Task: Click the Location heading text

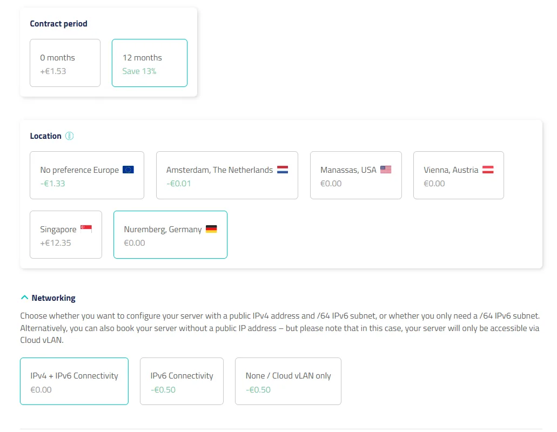Action: 45,136
